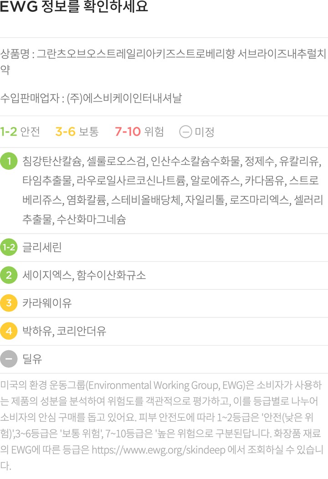Screen dimensions: 328x479
Task: Click the 수입판매업자 importer line
Action: (x=91, y=98)
